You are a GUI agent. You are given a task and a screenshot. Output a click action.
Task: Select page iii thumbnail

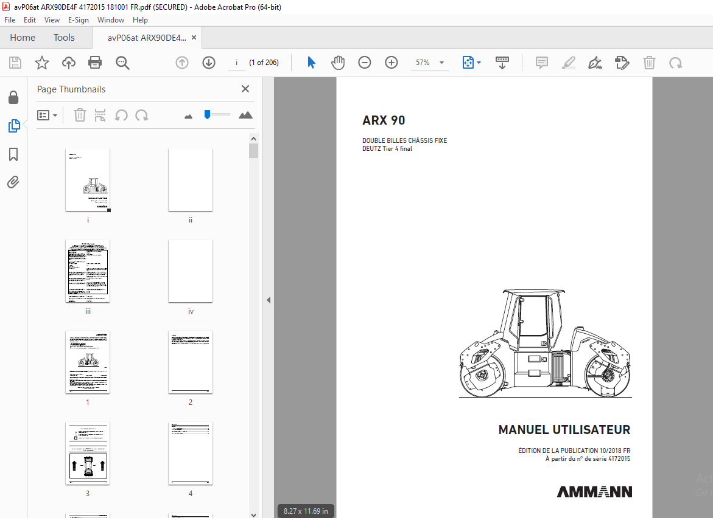88,271
